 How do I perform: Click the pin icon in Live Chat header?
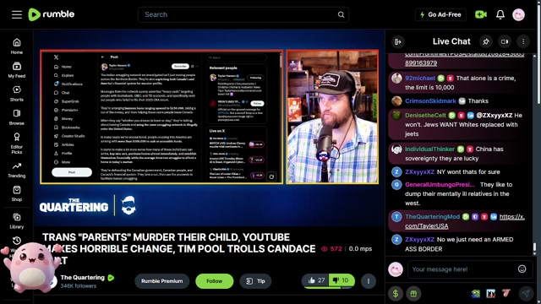(486, 41)
